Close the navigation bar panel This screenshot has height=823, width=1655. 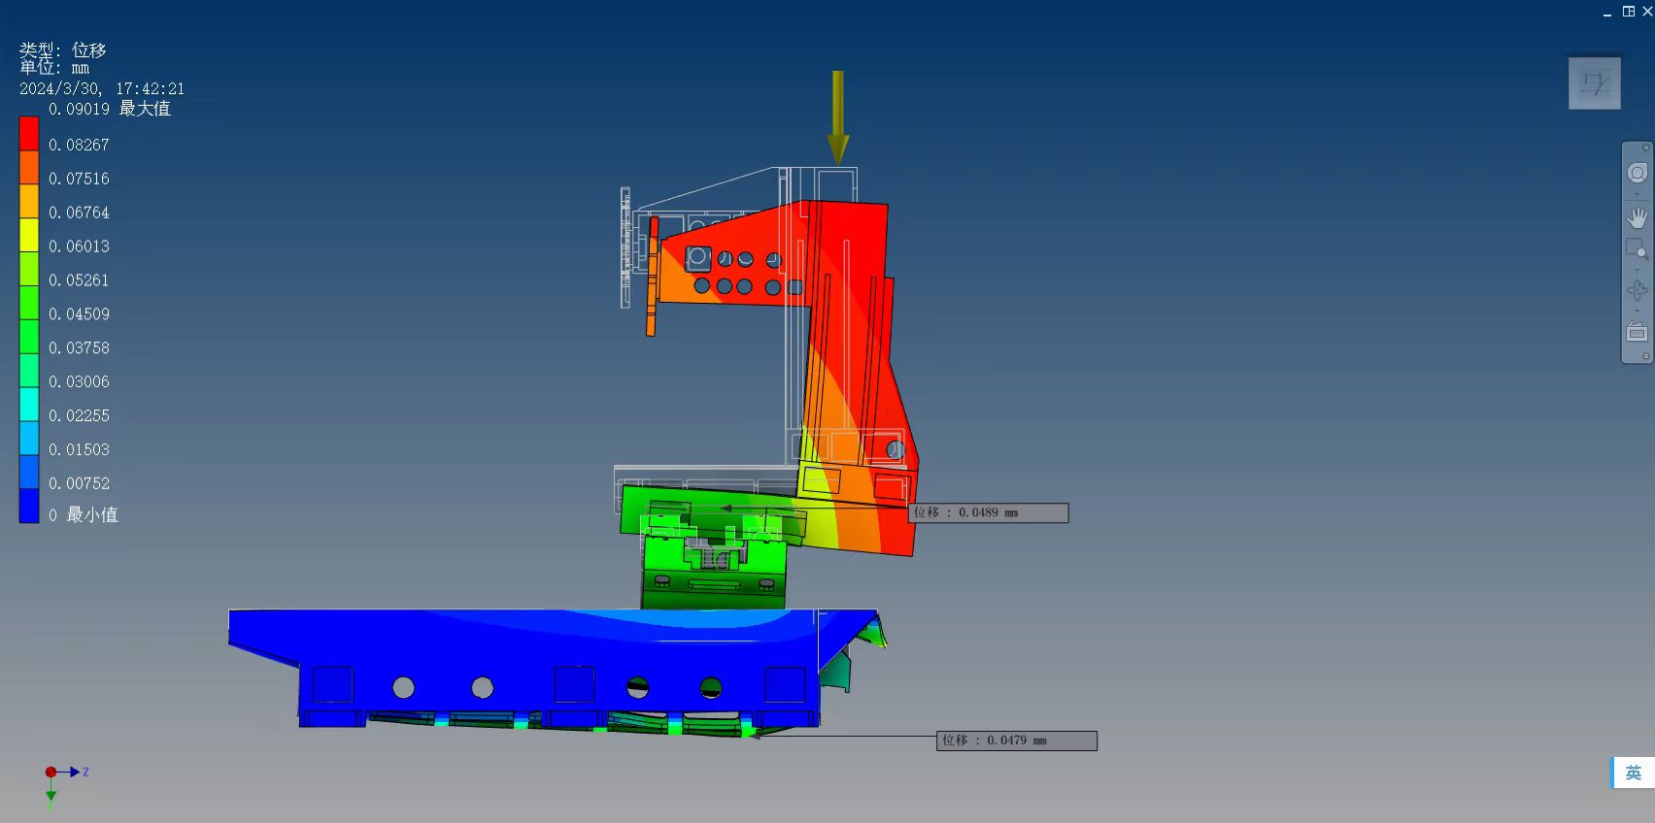coord(1645,148)
